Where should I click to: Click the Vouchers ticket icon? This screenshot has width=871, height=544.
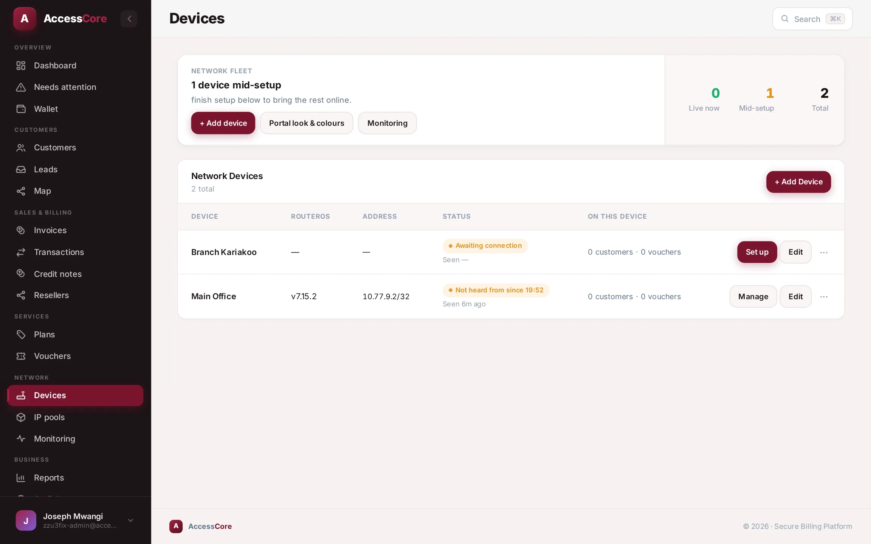pos(21,356)
